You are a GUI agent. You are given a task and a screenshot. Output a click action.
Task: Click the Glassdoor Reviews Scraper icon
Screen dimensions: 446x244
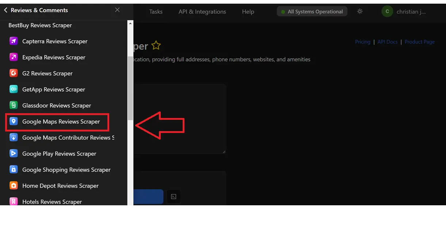(x=14, y=106)
